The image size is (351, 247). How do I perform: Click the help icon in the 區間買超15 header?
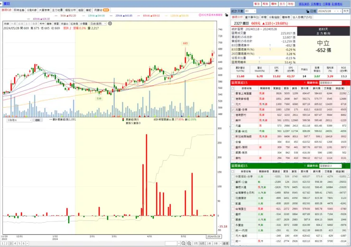[305, 83]
